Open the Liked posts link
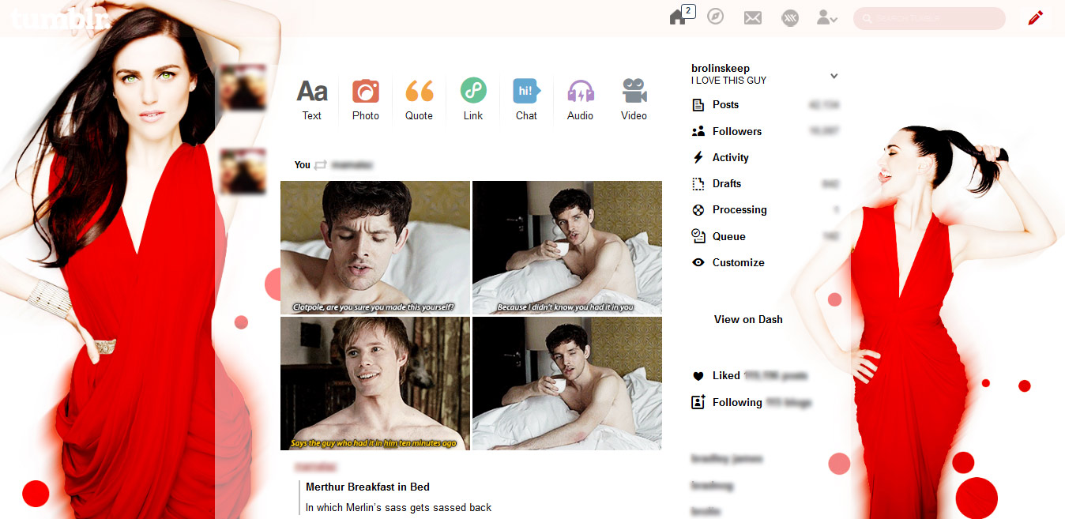 pos(749,376)
